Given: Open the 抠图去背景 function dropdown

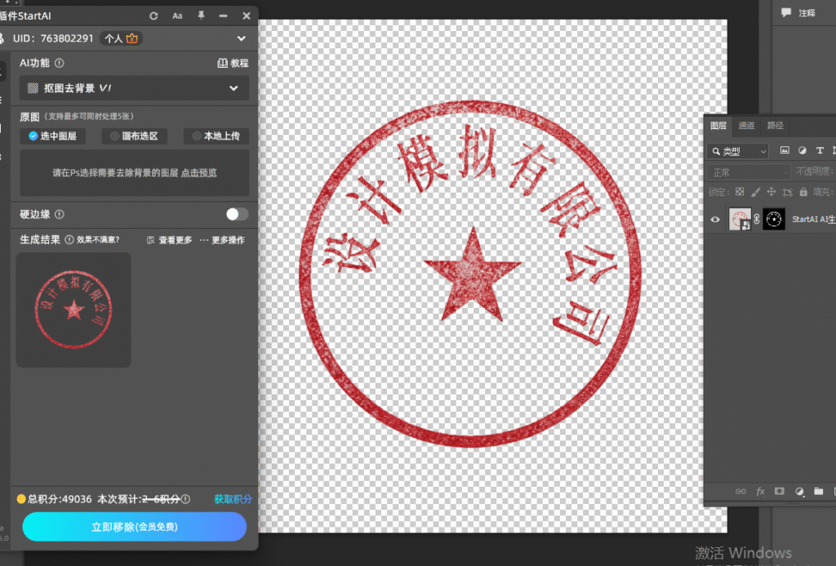Looking at the screenshot, I should 135,88.
